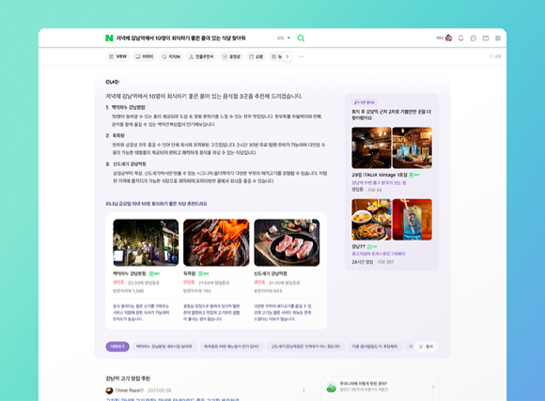Switch to the VIEW tab
Viewport: 545px width, 401px height.
117,56
